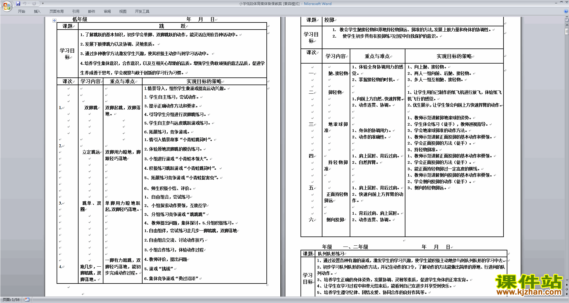Open the 开始 ribbon tab
The image size is (569, 303).
coord(22,12)
